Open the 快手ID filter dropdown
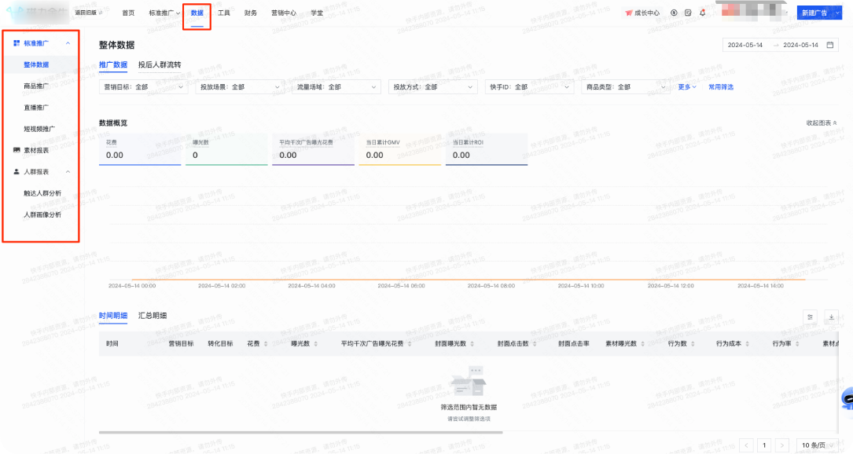This screenshot has height=454, width=853. click(x=529, y=87)
